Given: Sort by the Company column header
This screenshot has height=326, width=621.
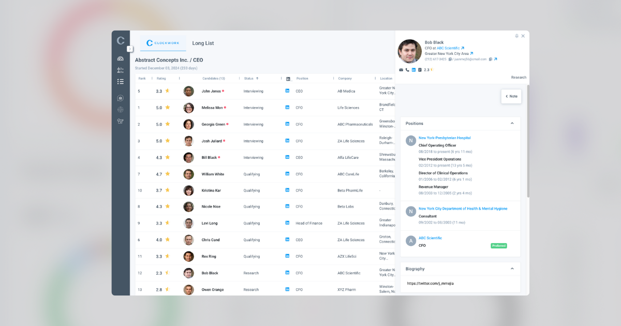Looking at the screenshot, I should click(345, 79).
